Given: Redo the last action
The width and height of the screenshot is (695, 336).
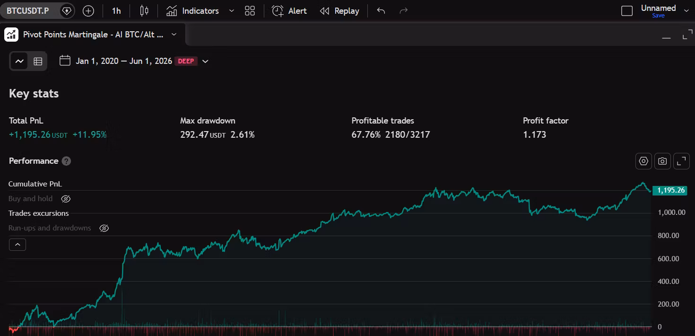Looking at the screenshot, I should point(403,10).
